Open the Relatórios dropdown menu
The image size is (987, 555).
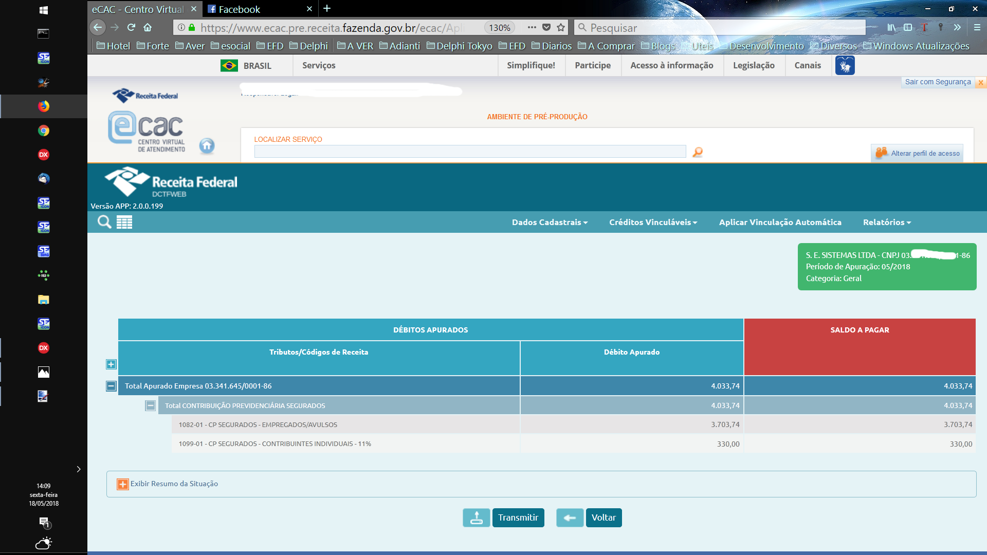[887, 222]
